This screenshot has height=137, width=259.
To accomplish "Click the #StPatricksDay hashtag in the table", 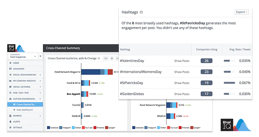I will click(x=132, y=83).
